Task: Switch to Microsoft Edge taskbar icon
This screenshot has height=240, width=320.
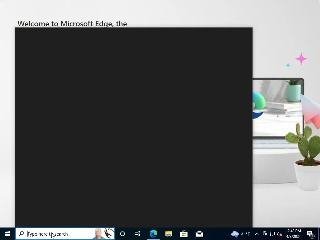Action: (x=153, y=234)
